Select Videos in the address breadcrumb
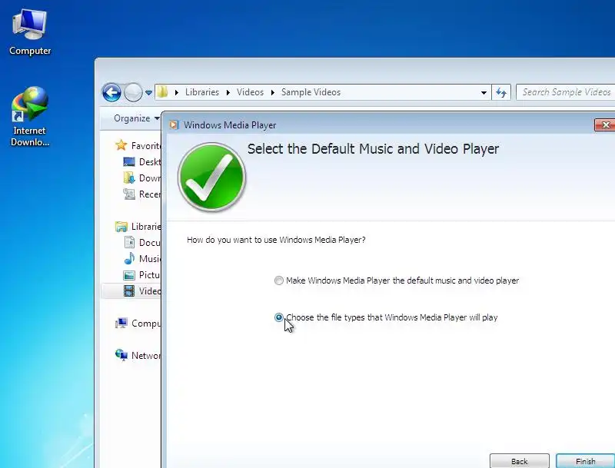This screenshot has width=615, height=468. coord(250,92)
